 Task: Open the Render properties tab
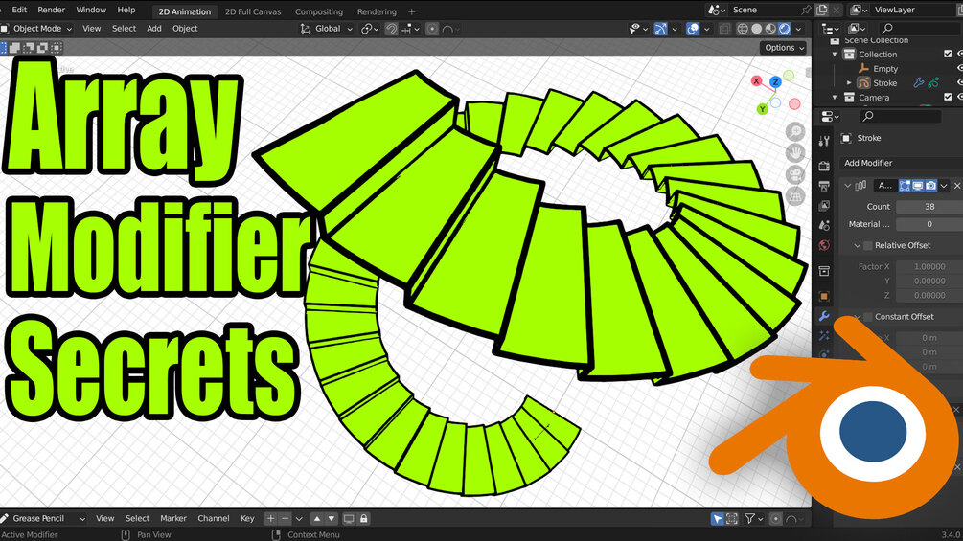tap(824, 166)
